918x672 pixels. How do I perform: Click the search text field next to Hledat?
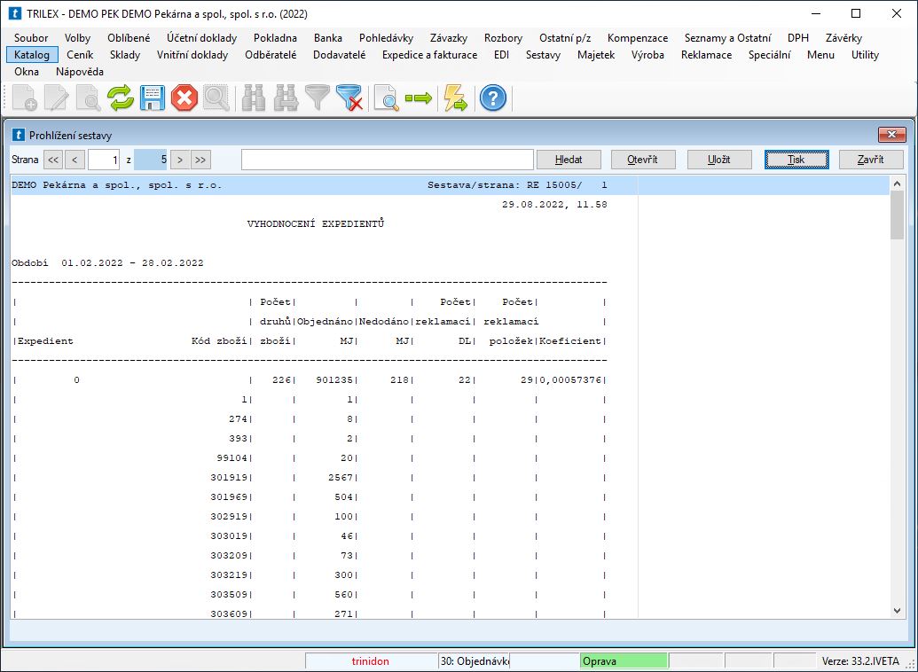coord(388,160)
